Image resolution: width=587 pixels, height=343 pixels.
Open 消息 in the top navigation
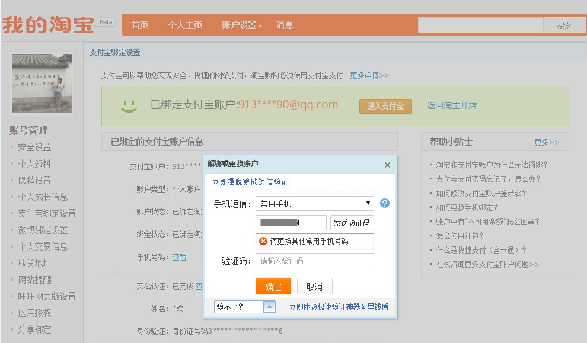pos(285,25)
